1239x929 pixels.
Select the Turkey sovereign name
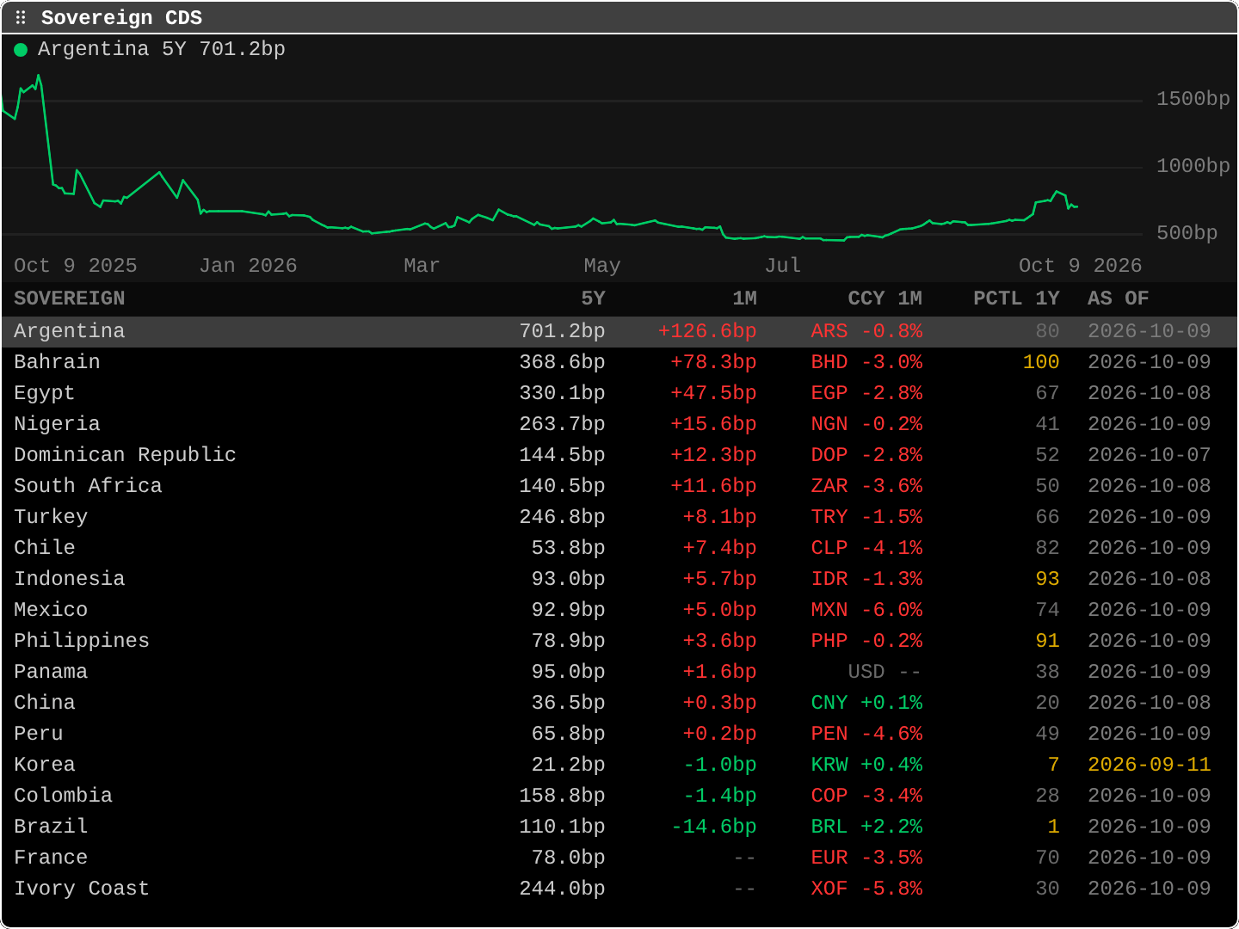coord(51,517)
